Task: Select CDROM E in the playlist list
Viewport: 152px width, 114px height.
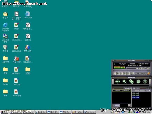Action: 136,95
